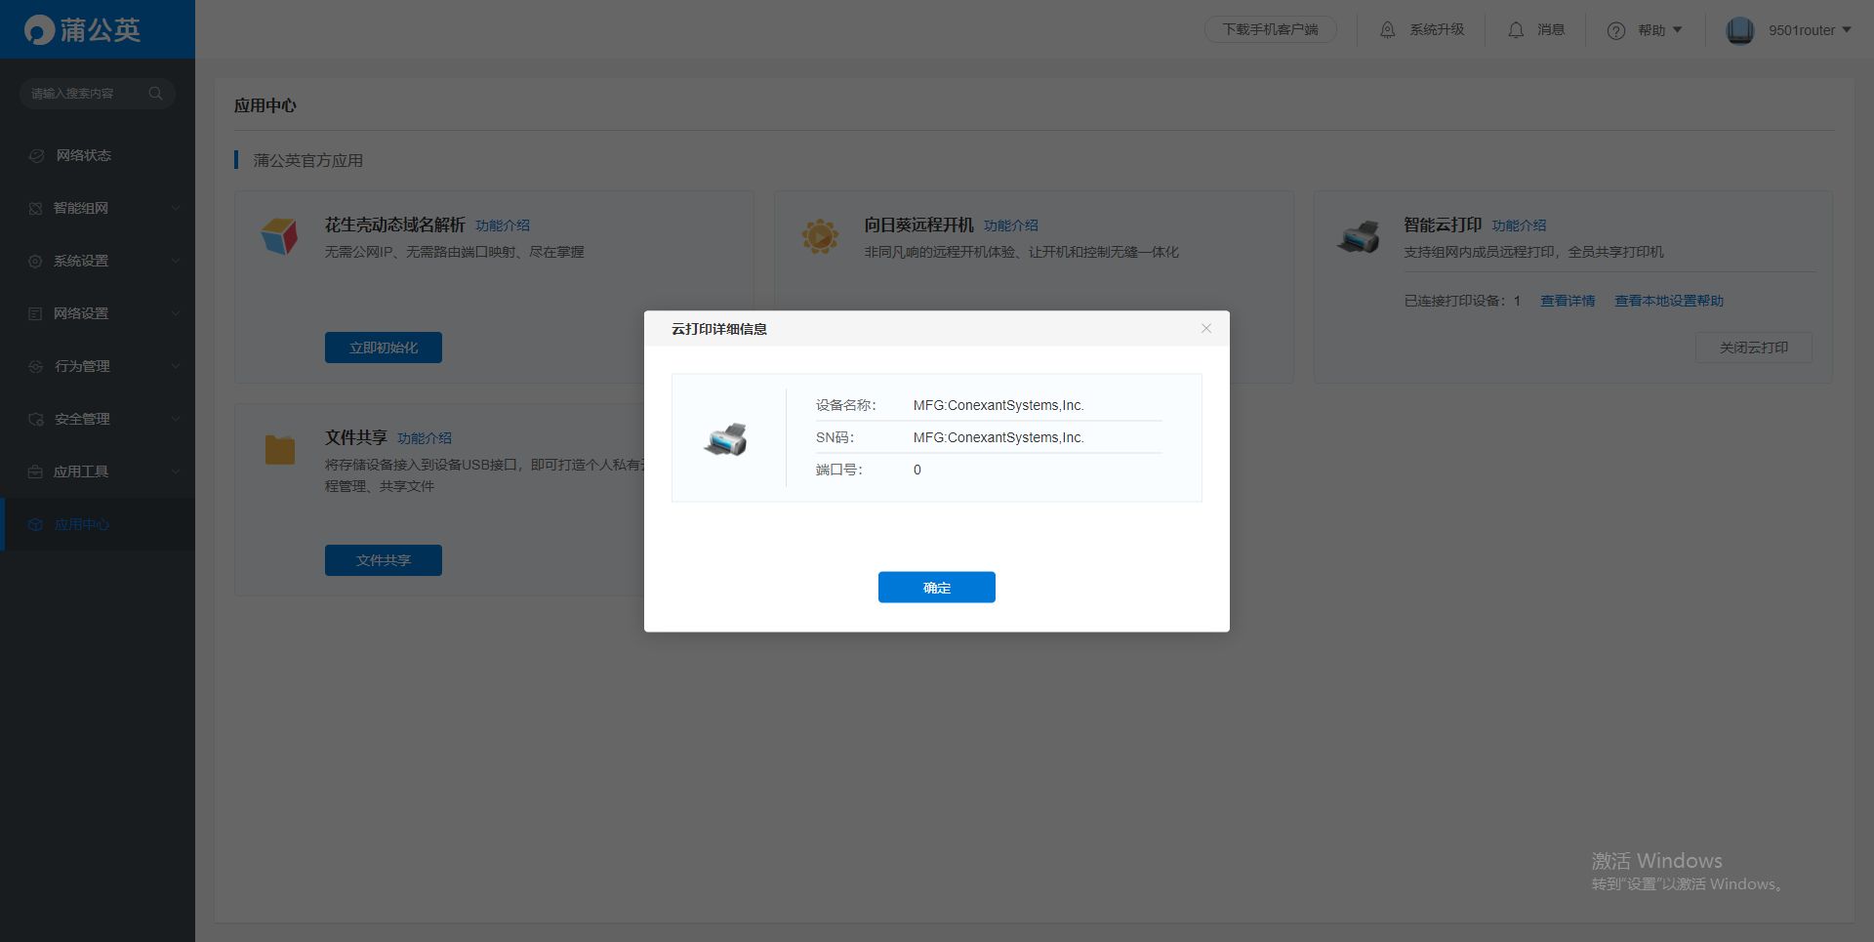The image size is (1874, 942).
Task: Select 应用中心 in the sidebar
Action: tap(81, 524)
